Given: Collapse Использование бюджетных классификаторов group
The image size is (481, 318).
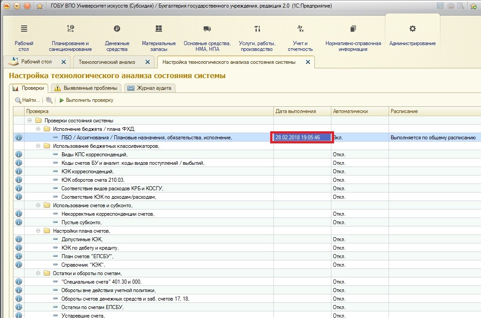Looking at the screenshot, I should pos(38,146).
